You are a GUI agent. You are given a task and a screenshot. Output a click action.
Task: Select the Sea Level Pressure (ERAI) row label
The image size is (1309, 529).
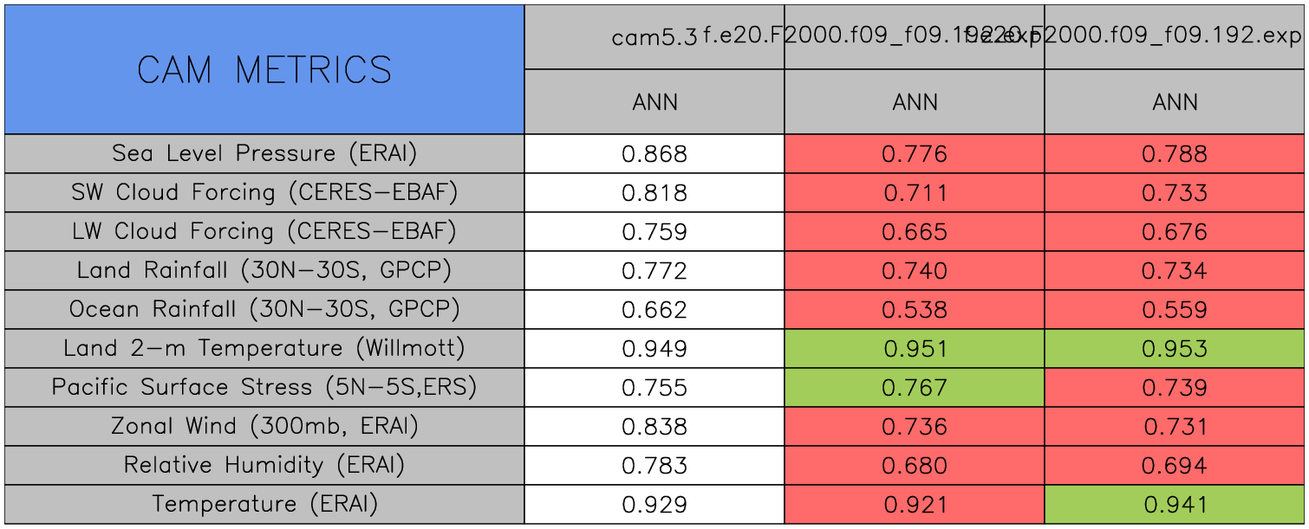pos(264,153)
